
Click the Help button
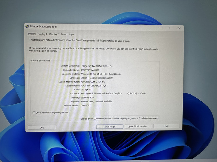[42, 127]
